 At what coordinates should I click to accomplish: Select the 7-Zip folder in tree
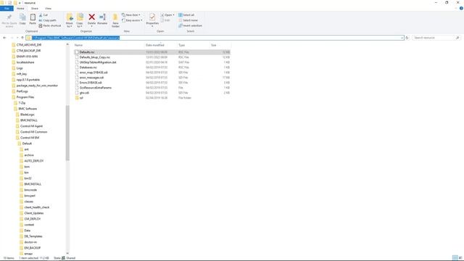pyautogui.click(x=22, y=103)
